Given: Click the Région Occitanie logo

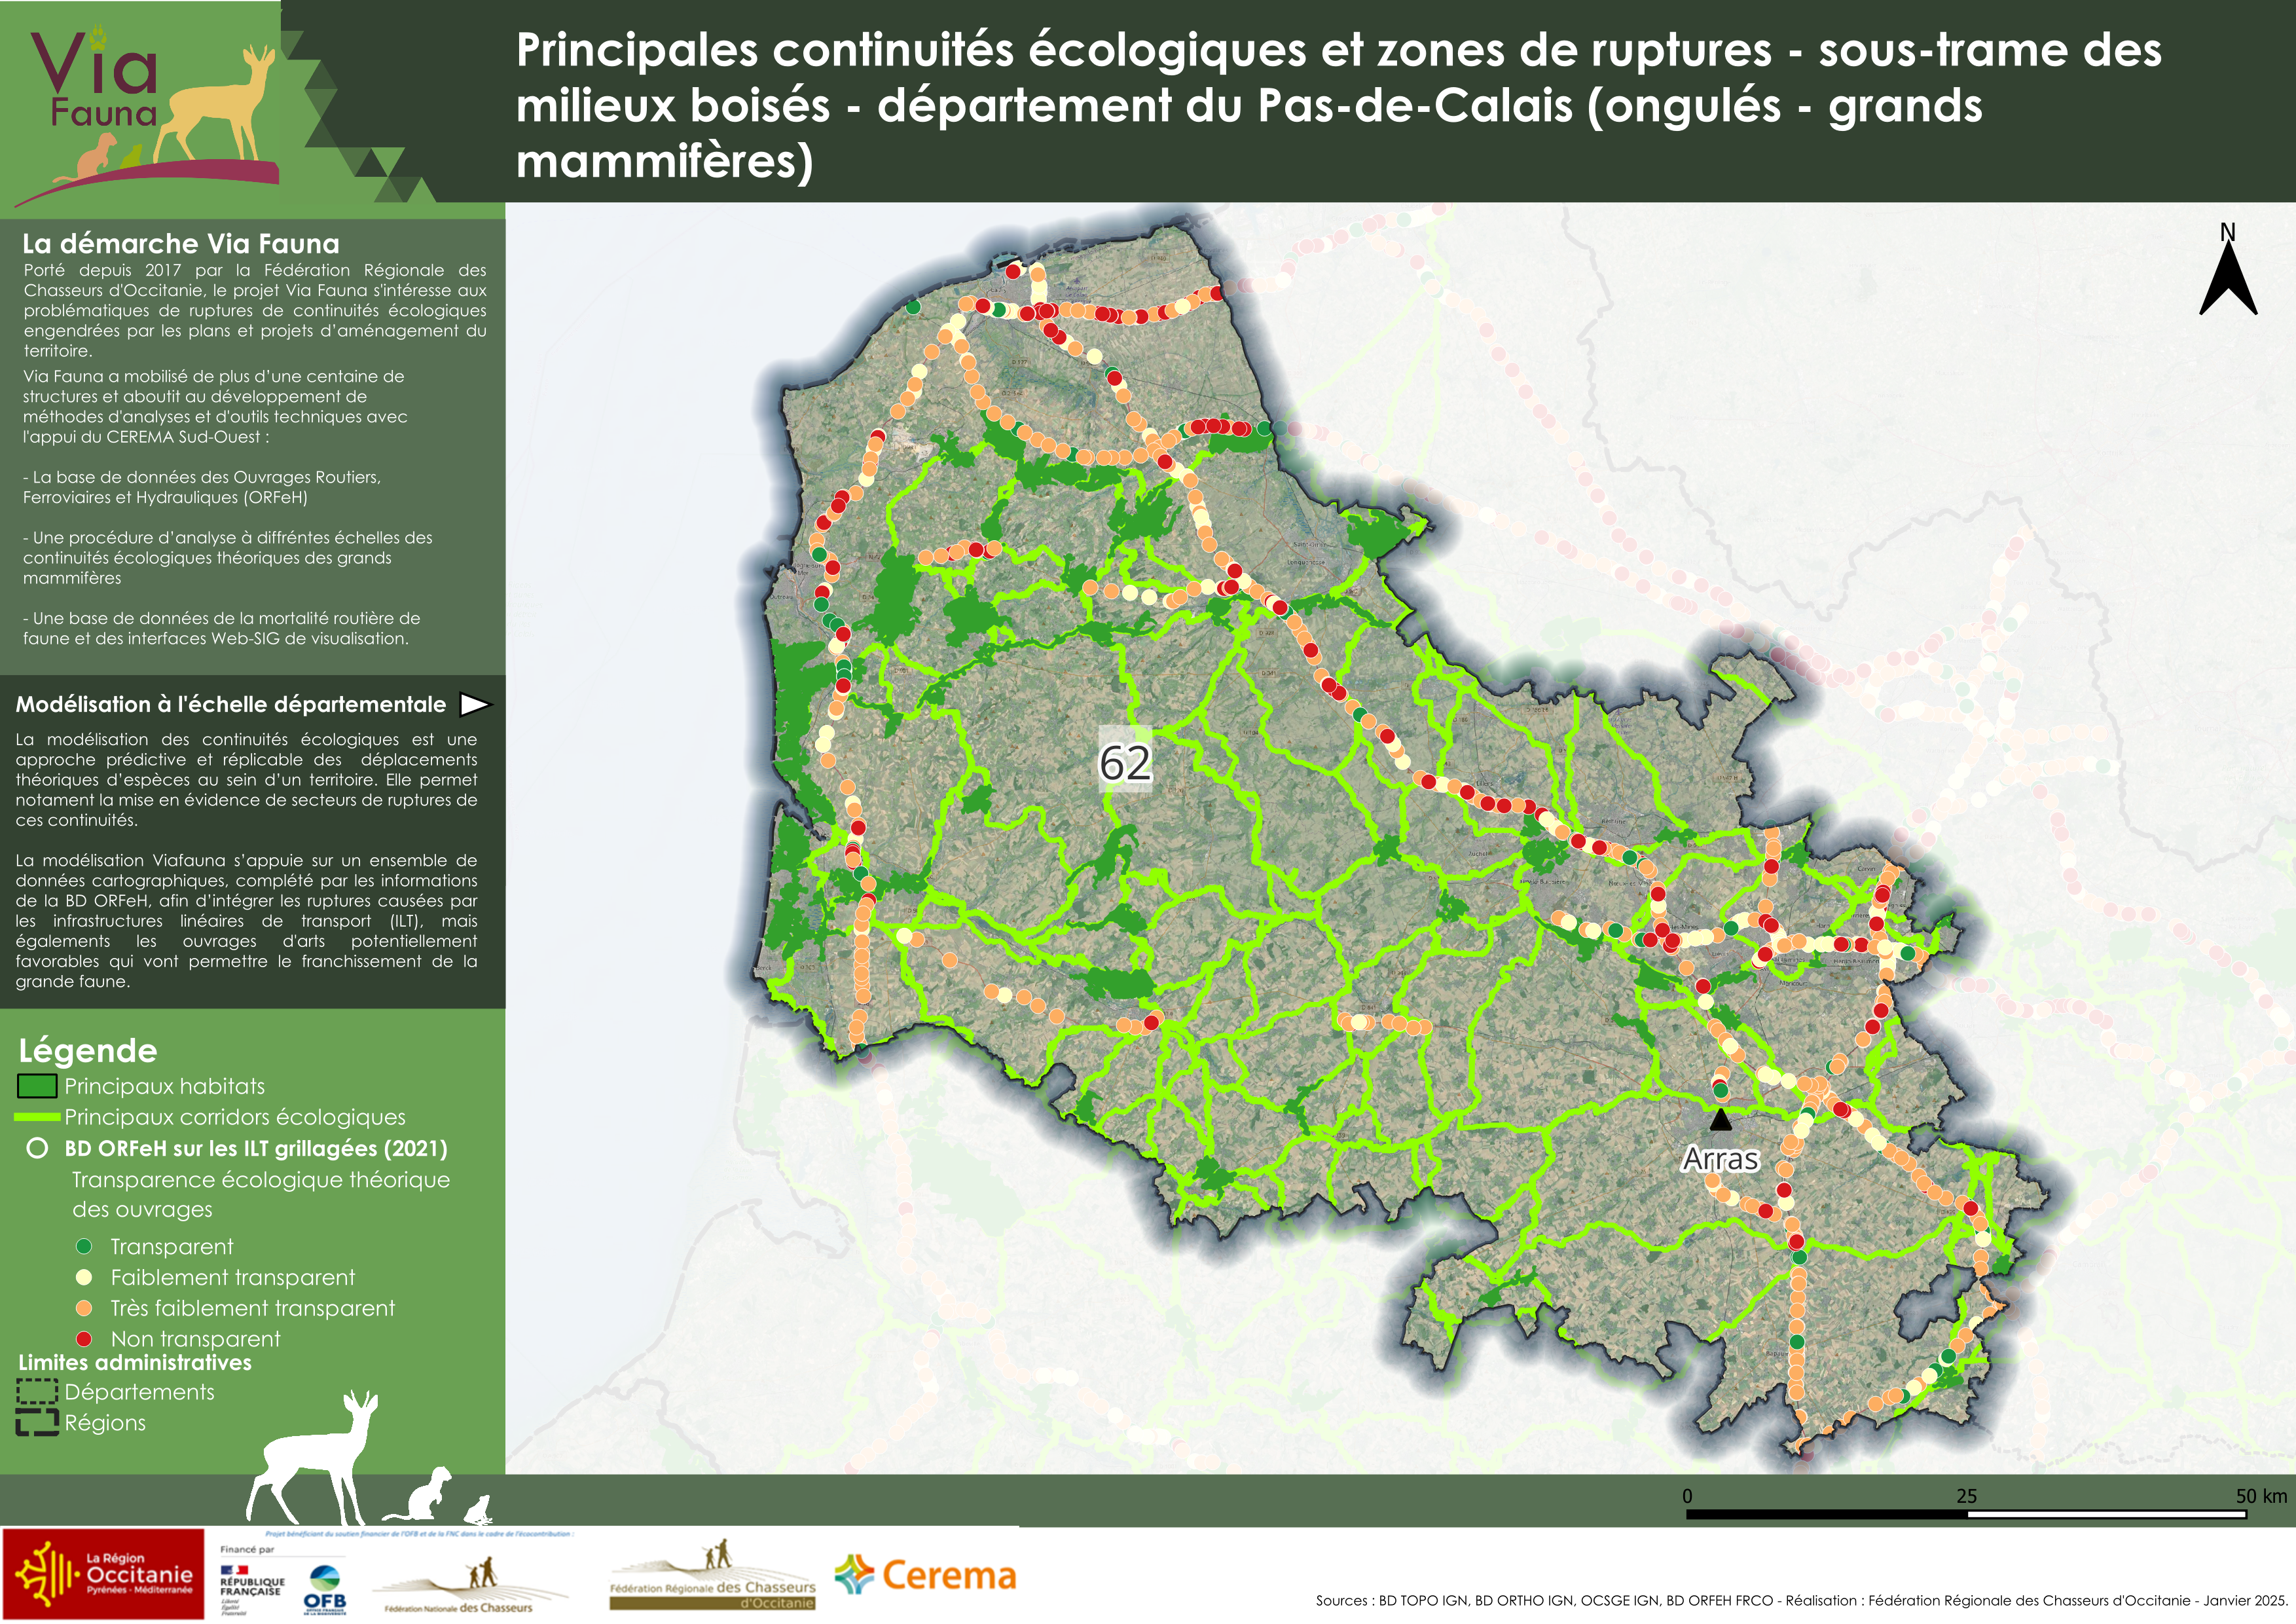Looking at the screenshot, I should pyautogui.click(x=103, y=1574).
